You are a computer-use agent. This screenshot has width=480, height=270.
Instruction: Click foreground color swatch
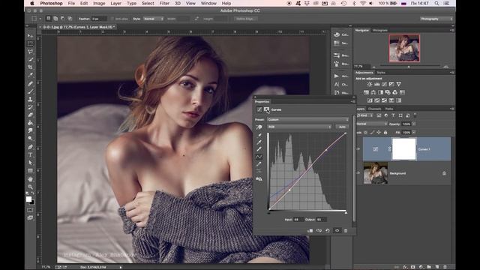[28, 199]
